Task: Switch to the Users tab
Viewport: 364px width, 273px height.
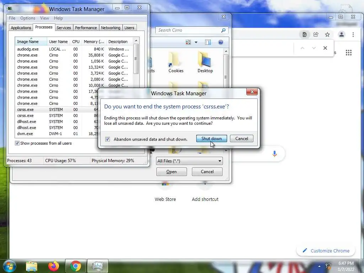Action: click(129, 28)
